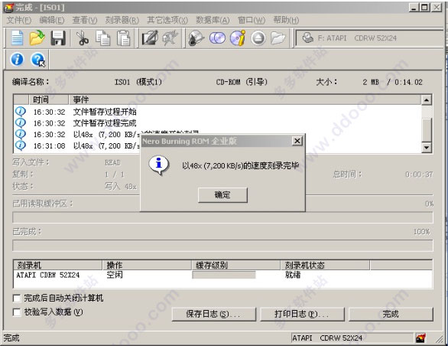Click info icon of first 16:30:32 log row

point(21,111)
